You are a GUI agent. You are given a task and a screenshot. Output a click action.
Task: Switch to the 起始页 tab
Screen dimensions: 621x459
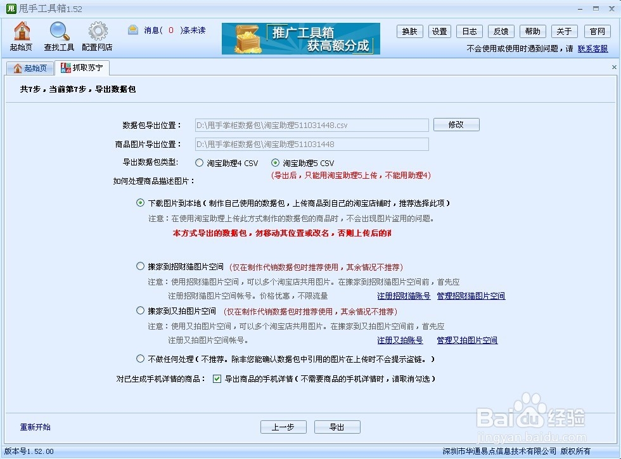point(29,67)
